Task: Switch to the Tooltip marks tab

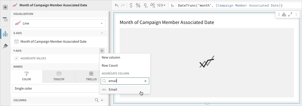Action: pos(59,76)
